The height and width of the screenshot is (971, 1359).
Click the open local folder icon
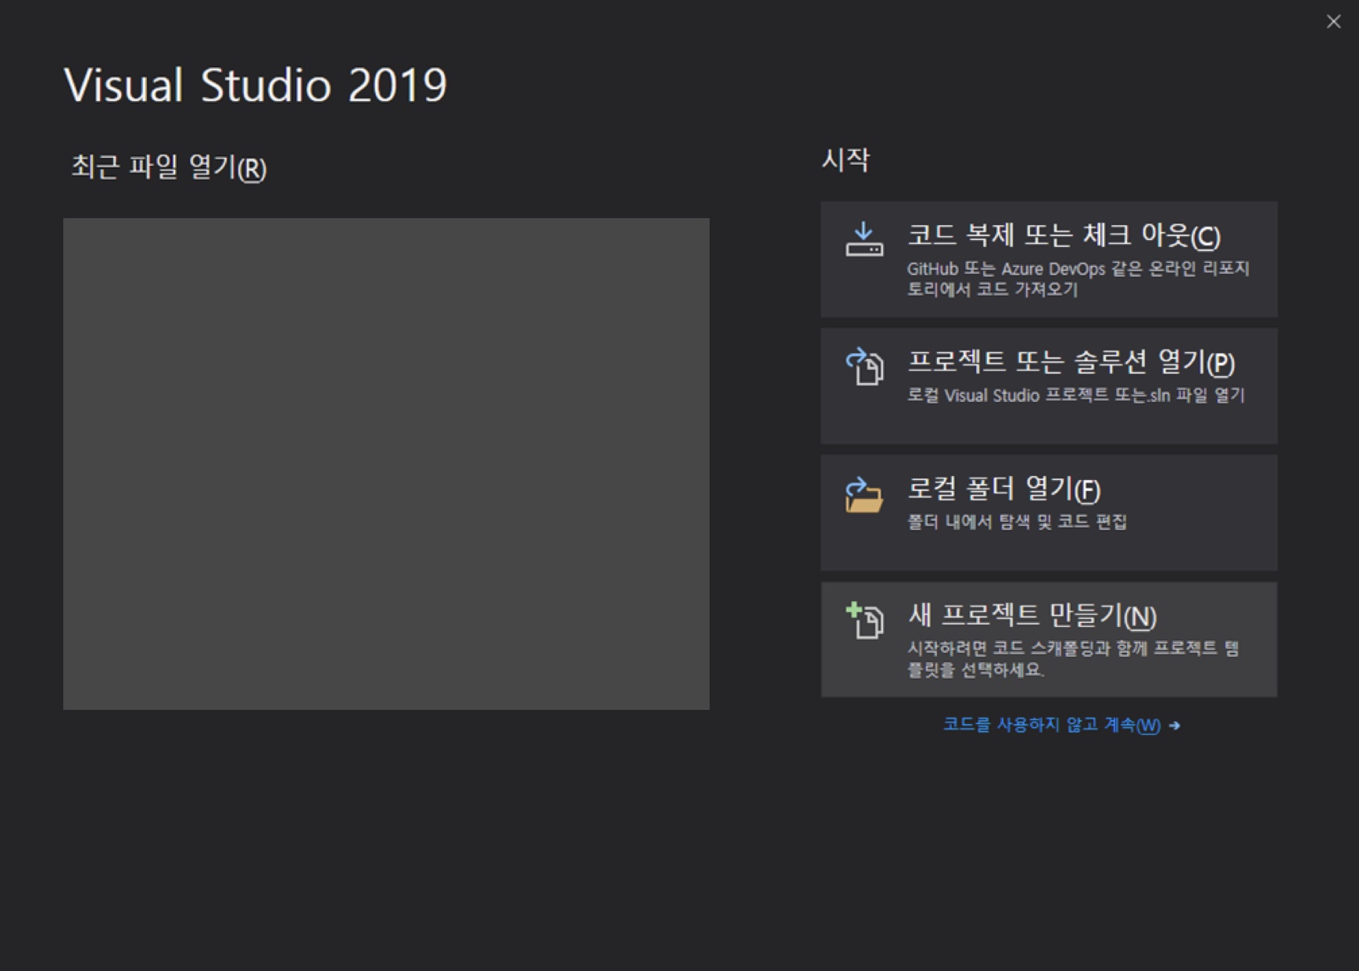[864, 494]
